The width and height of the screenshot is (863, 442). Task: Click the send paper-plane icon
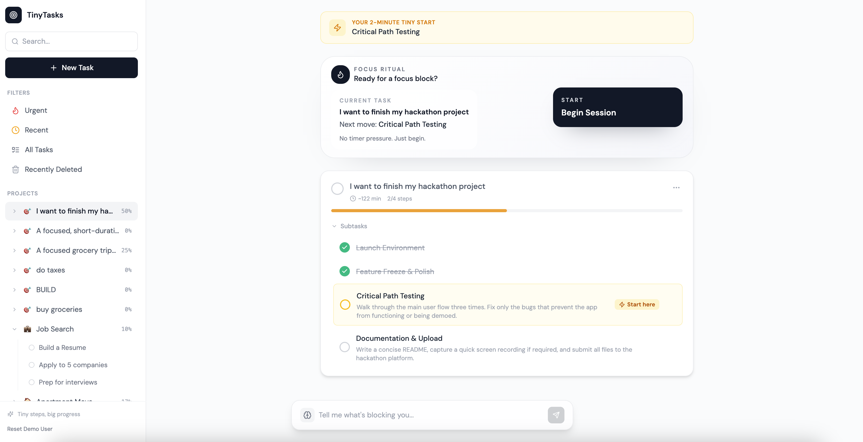click(x=556, y=415)
